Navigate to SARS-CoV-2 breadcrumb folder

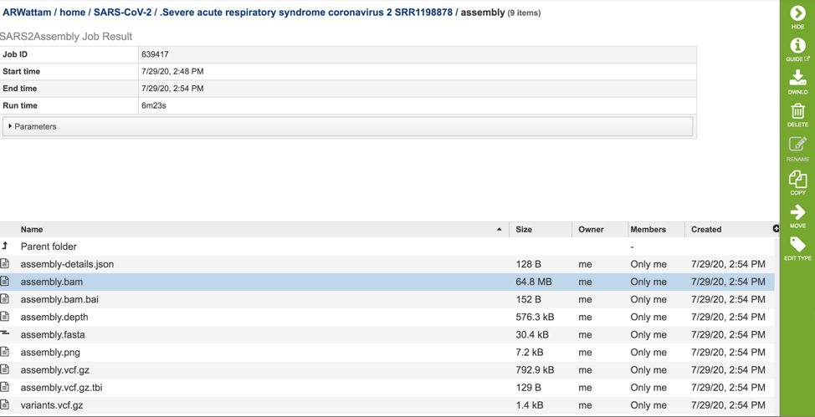coord(122,13)
